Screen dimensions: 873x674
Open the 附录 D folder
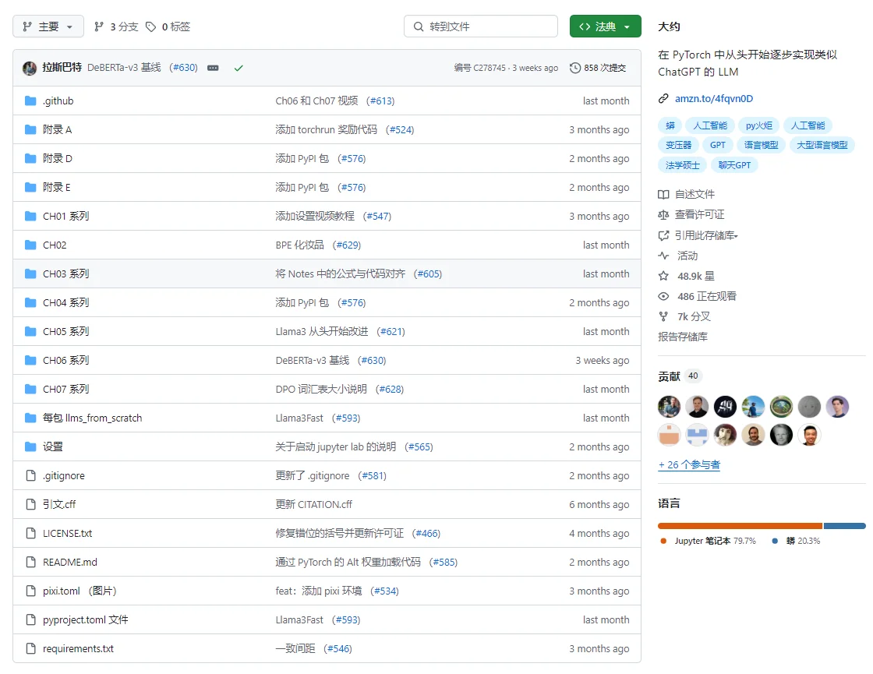click(x=58, y=159)
